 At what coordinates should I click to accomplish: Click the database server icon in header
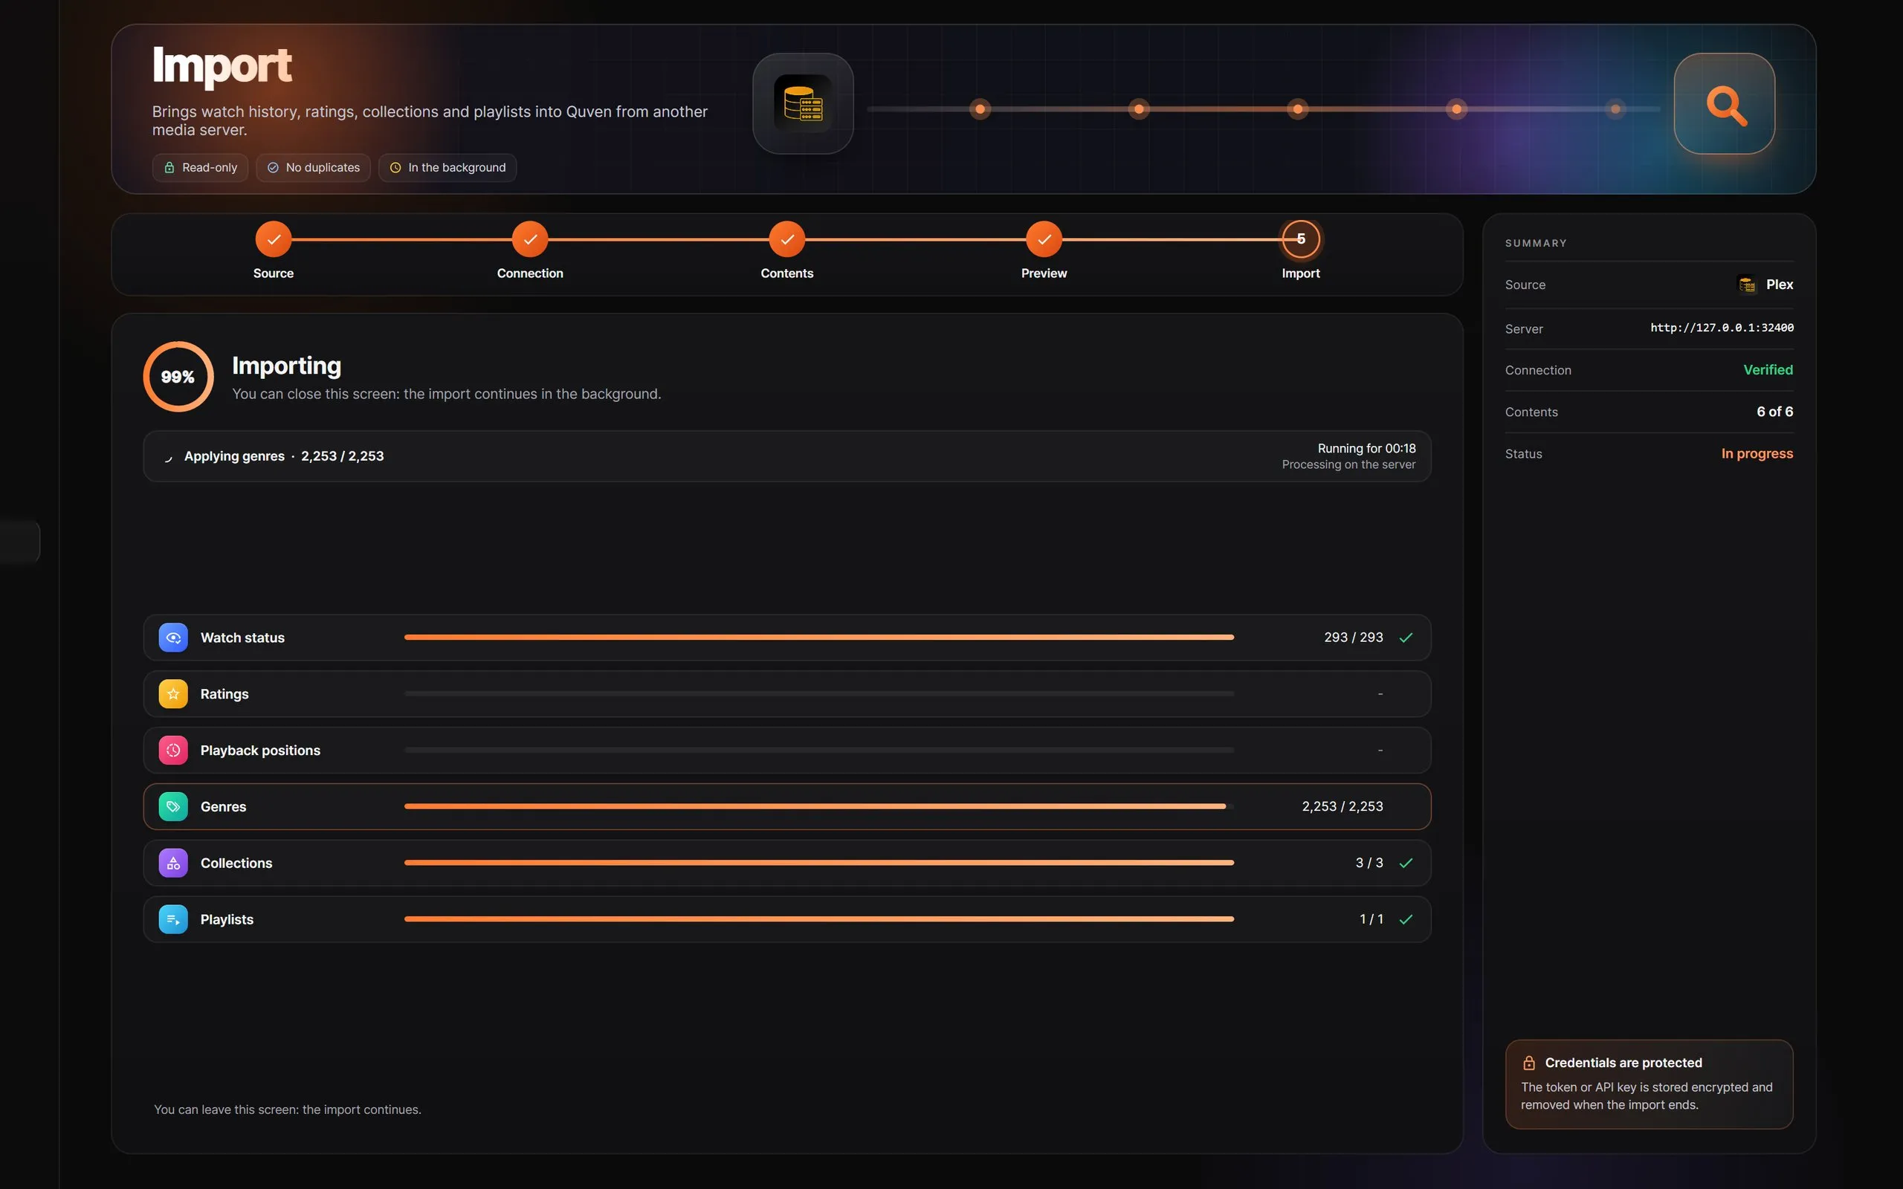coord(803,104)
